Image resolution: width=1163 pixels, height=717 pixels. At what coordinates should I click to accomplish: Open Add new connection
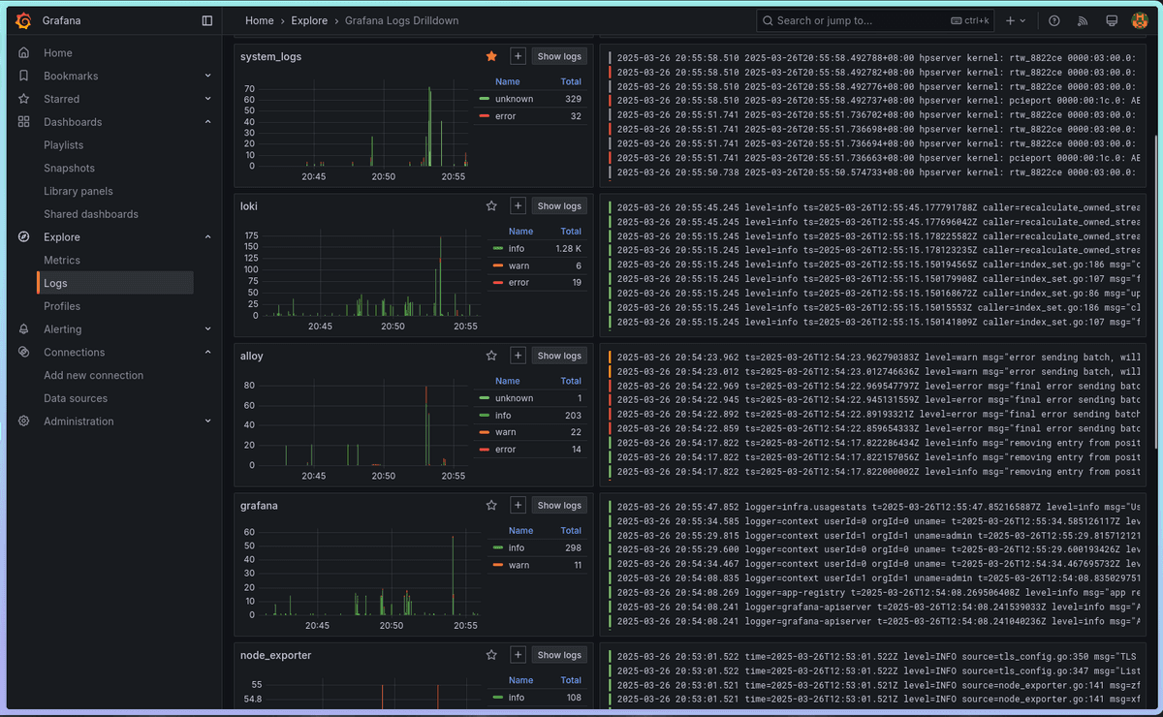pos(93,376)
